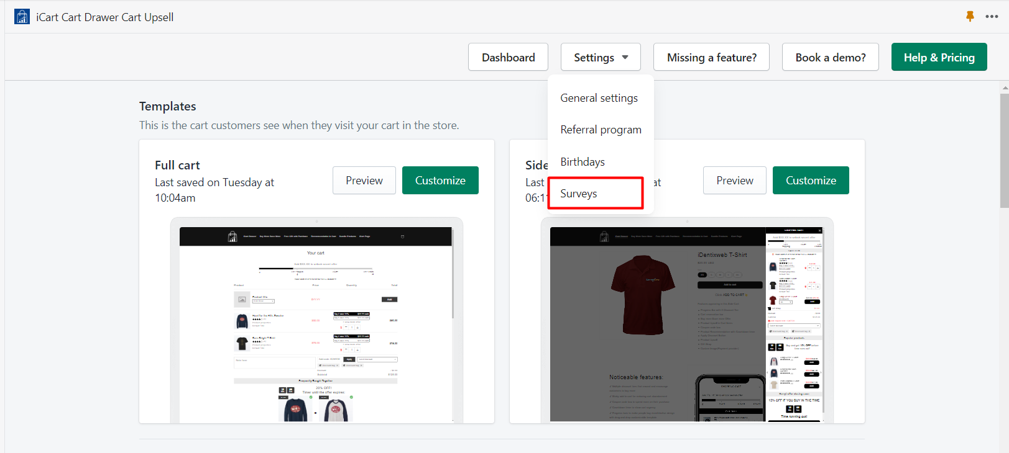Click the iCart app logo icon
Viewport: 1009px width, 453px height.
point(22,17)
